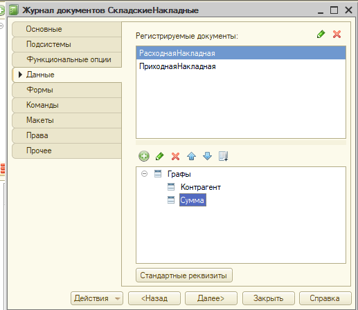Viewport: 358px width, 310px height.
Task: Open the Права tab
Action: coord(66,135)
